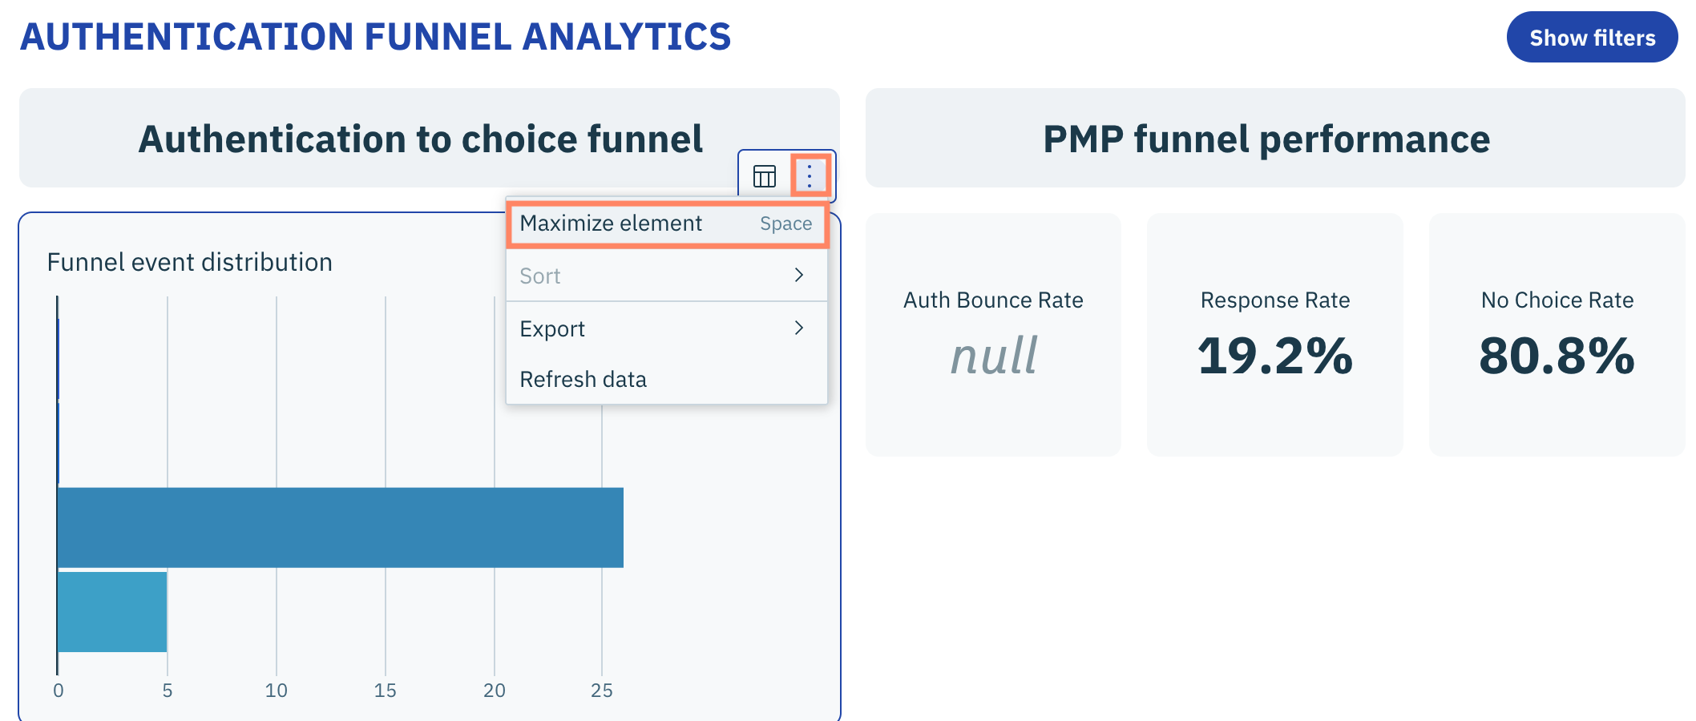1696x721 pixels.
Task: Select the 80.8% No Choice Rate value
Action: [1557, 356]
